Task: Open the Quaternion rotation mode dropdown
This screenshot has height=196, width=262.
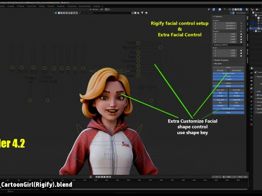Action: click(228, 45)
